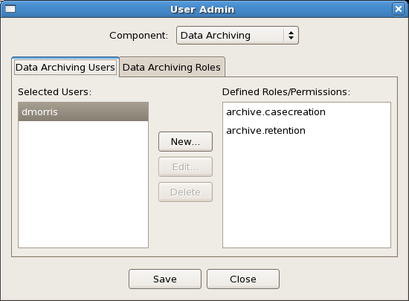This screenshot has width=409, height=301.
Task: Select the Data Archiving Users tab
Action: tap(65, 67)
